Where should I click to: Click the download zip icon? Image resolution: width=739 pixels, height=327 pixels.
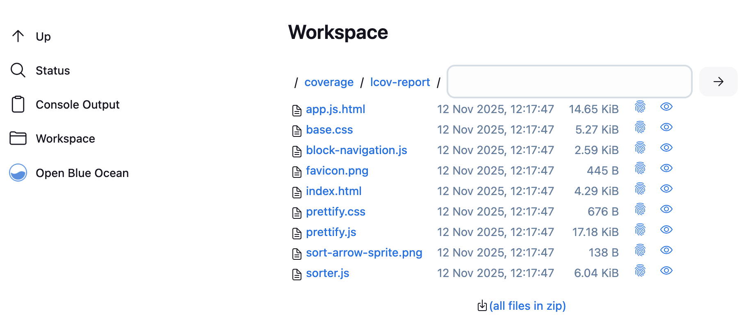[x=482, y=306]
